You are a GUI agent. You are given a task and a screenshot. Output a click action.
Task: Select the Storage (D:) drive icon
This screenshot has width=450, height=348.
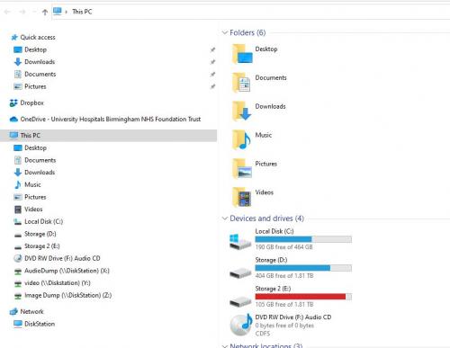240,272
